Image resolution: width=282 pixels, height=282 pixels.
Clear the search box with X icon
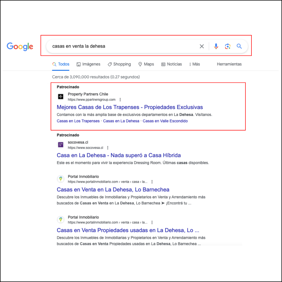coord(202,46)
